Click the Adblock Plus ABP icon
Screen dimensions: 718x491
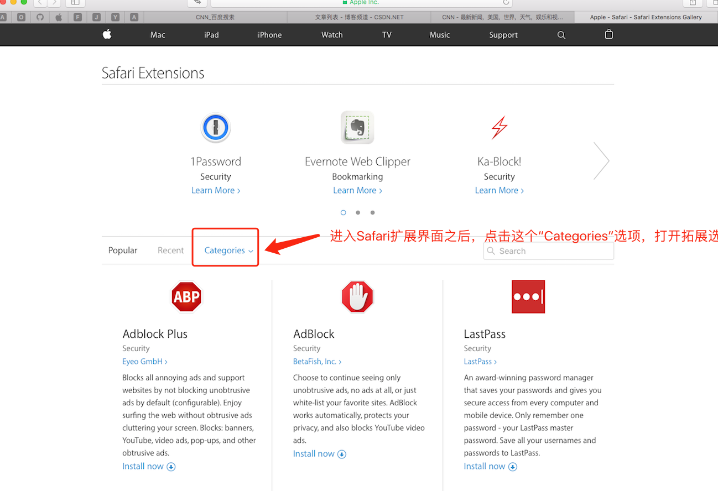pos(186,297)
